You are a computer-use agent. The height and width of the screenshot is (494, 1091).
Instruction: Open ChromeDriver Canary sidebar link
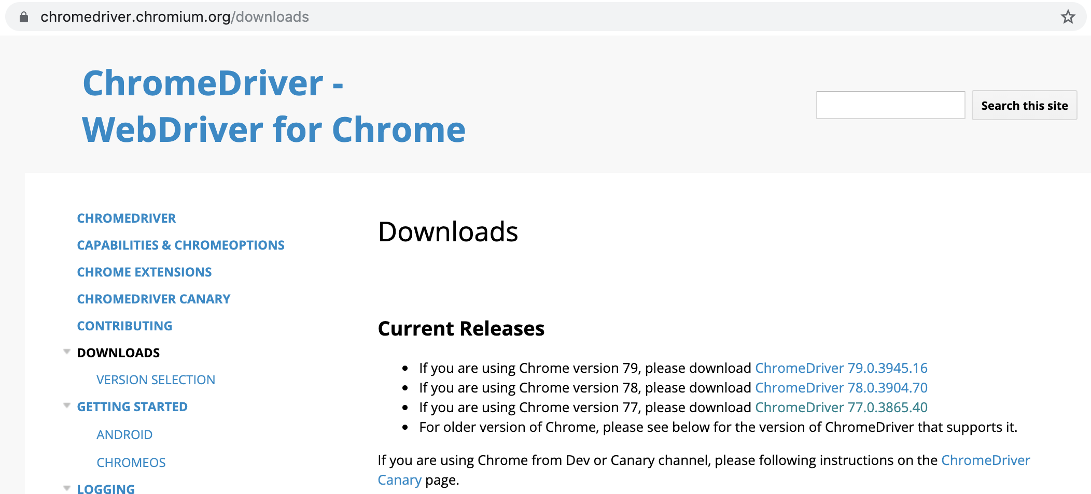point(153,299)
